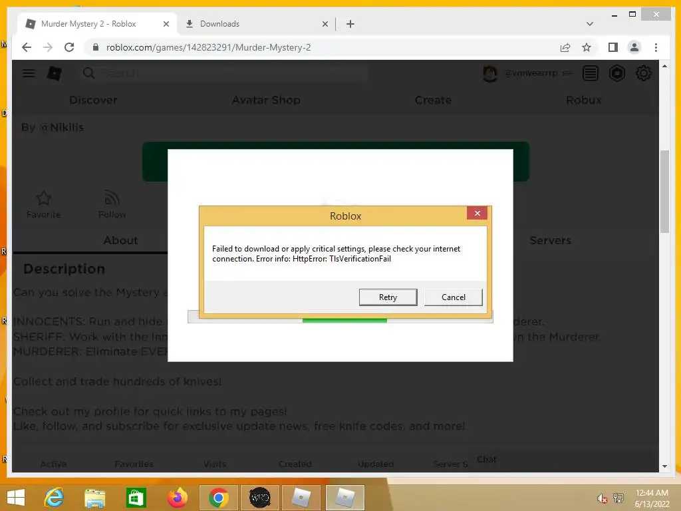The image size is (681, 511).
Task: Switch to the Servers tab
Action: pyautogui.click(x=550, y=240)
